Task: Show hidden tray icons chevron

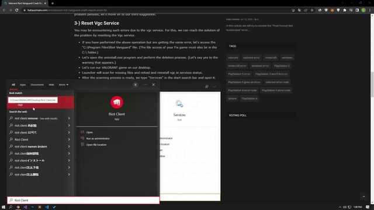Action: 340,207
